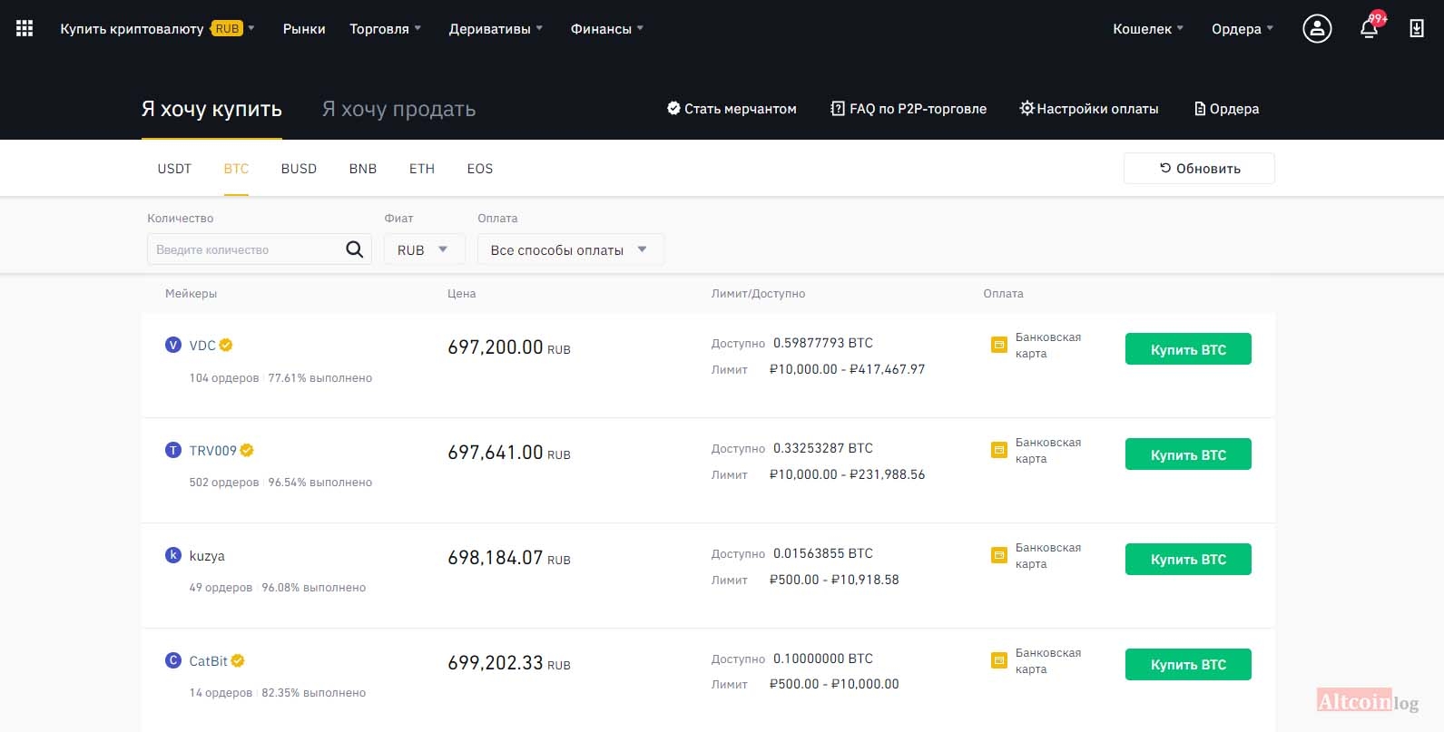Open notifications bell with 99+ badge
The width and height of the screenshot is (1444, 732).
1370,26
